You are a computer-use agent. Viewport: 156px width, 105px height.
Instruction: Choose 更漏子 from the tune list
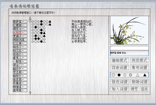[20, 36]
